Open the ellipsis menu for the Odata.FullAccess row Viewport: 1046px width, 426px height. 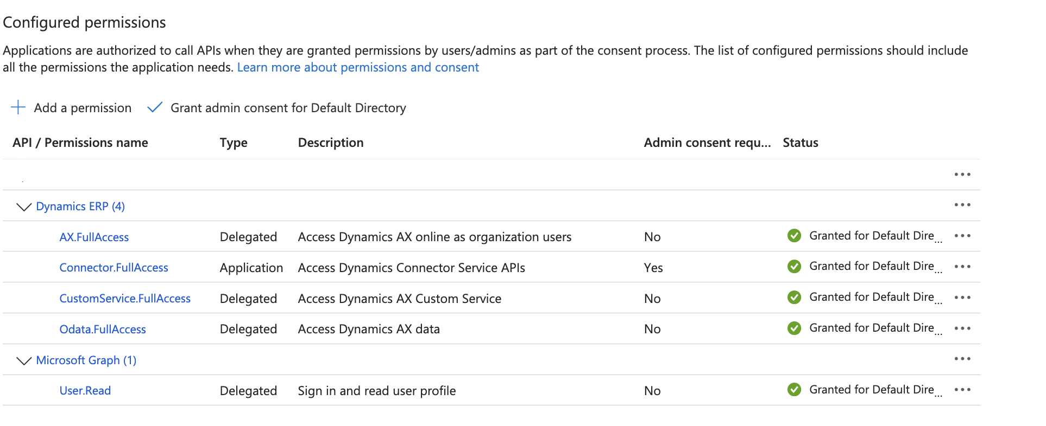click(962, 328)
